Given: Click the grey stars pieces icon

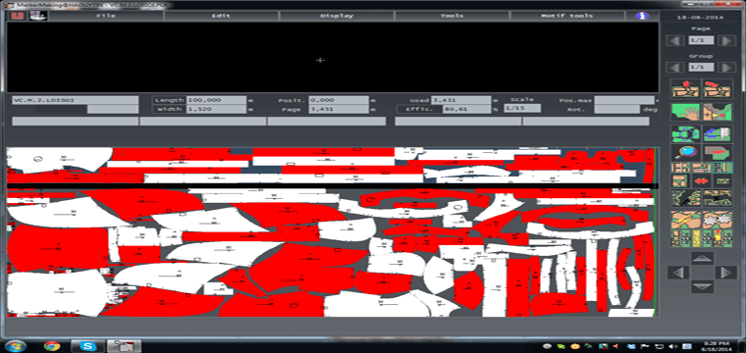Looking at the screenshot, I should (x=718, y=219).
